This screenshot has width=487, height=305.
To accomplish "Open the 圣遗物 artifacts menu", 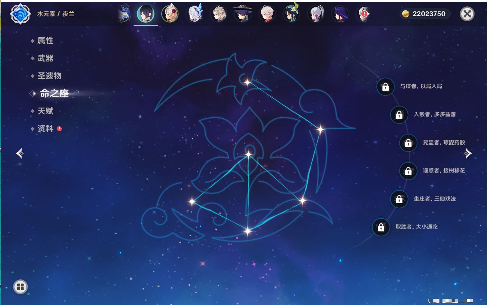I will pyautogui.click(x=49, y=76).
